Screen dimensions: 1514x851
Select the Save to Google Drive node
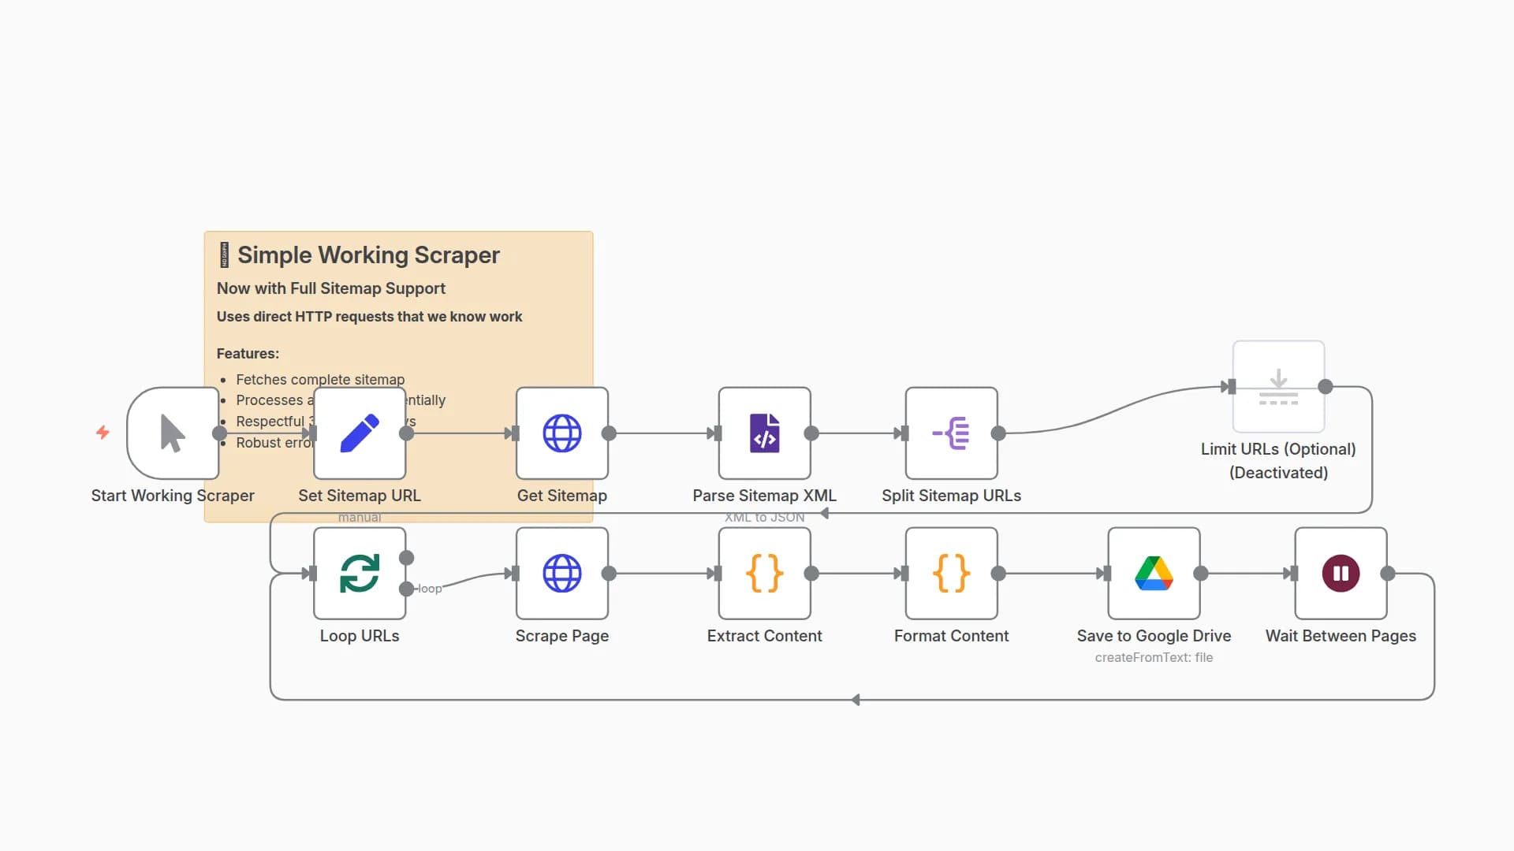point(1154,574)
